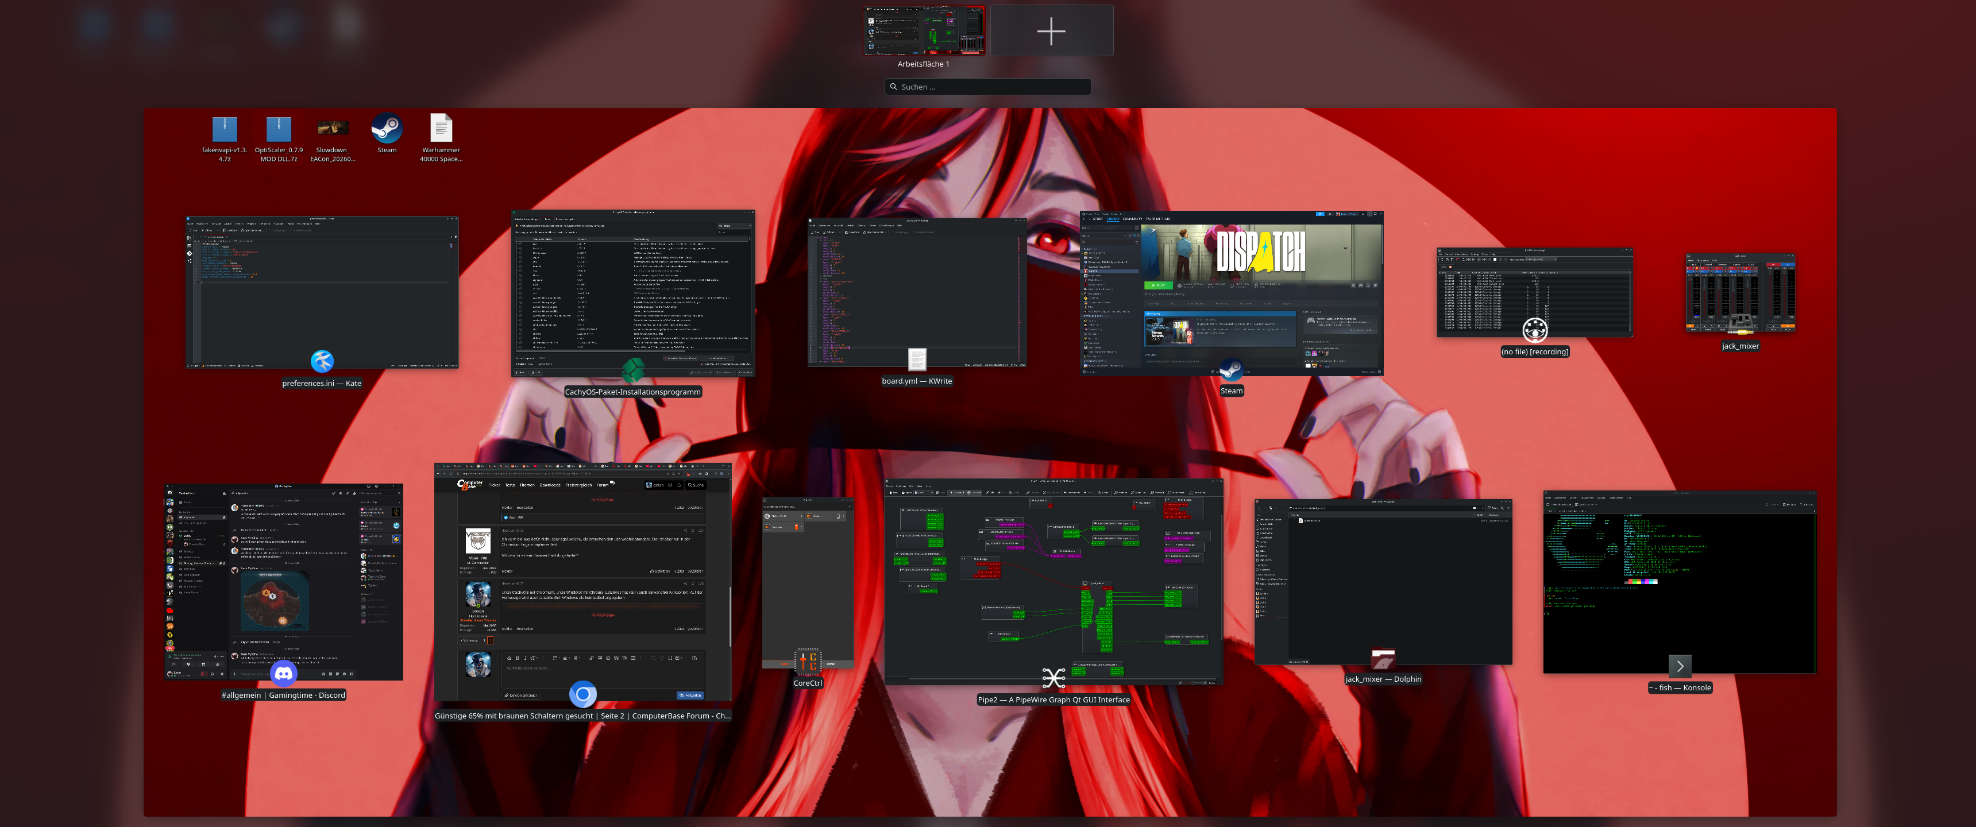This screenshot has width=1976, height=827.
Task: Select the fakenvapi-v1.3 archive icon
Action: [224, 129]
